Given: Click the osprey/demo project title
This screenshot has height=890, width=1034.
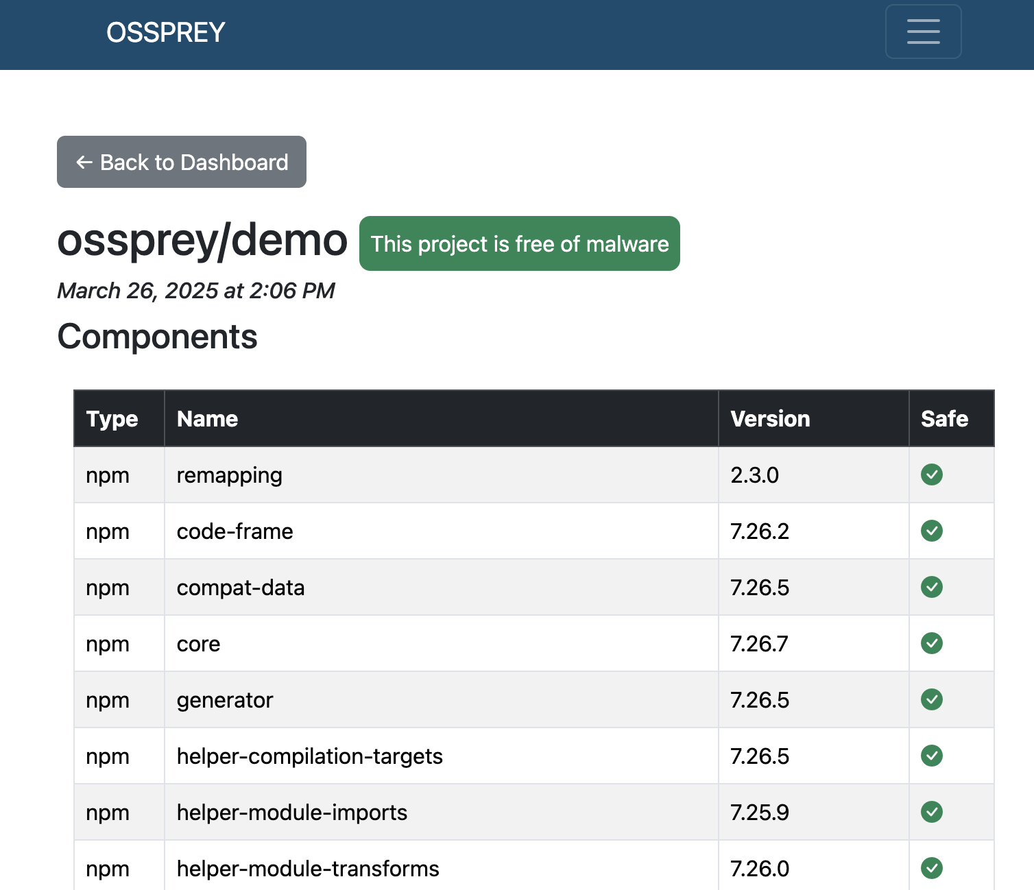Looking at the screenshot, I should (x=202, y=241).
